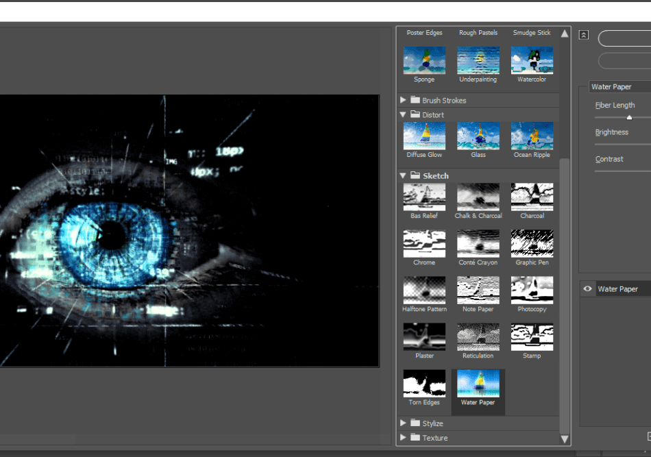
Task: Select the highlighted Water Paper filter thumbnail
Action: pyautogui.click(x=478, y=384)
